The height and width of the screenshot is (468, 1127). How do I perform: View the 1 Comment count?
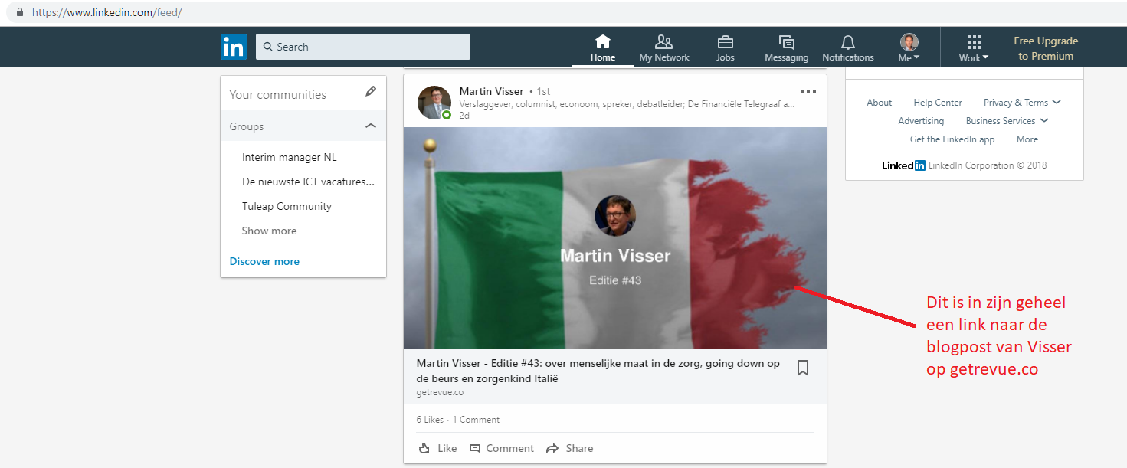[476, 420]
